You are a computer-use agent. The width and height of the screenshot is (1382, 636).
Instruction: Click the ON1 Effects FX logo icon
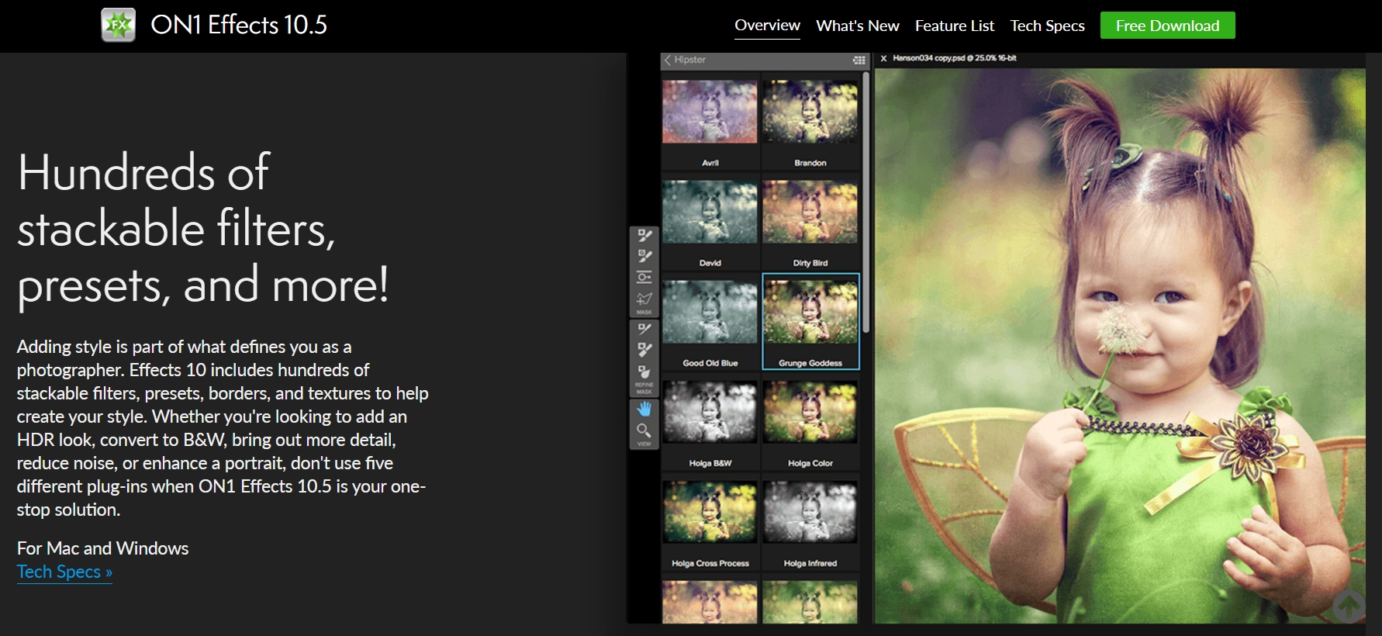[119, 25]
